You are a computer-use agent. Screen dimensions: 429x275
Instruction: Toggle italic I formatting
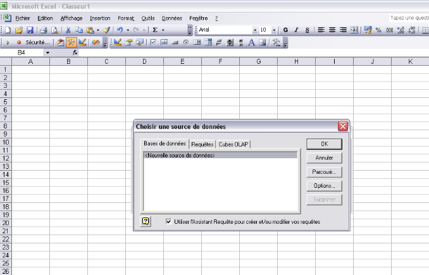tap(296, 30)
